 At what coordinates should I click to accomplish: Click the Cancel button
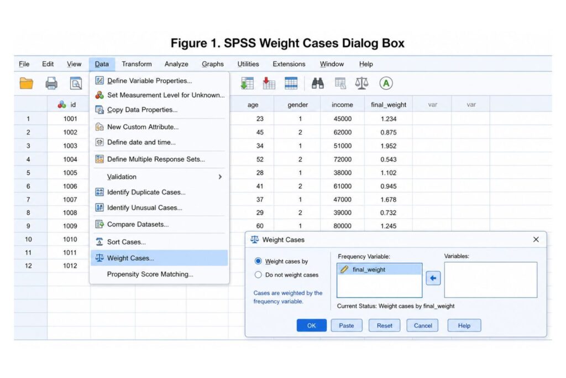pos(423,325)
